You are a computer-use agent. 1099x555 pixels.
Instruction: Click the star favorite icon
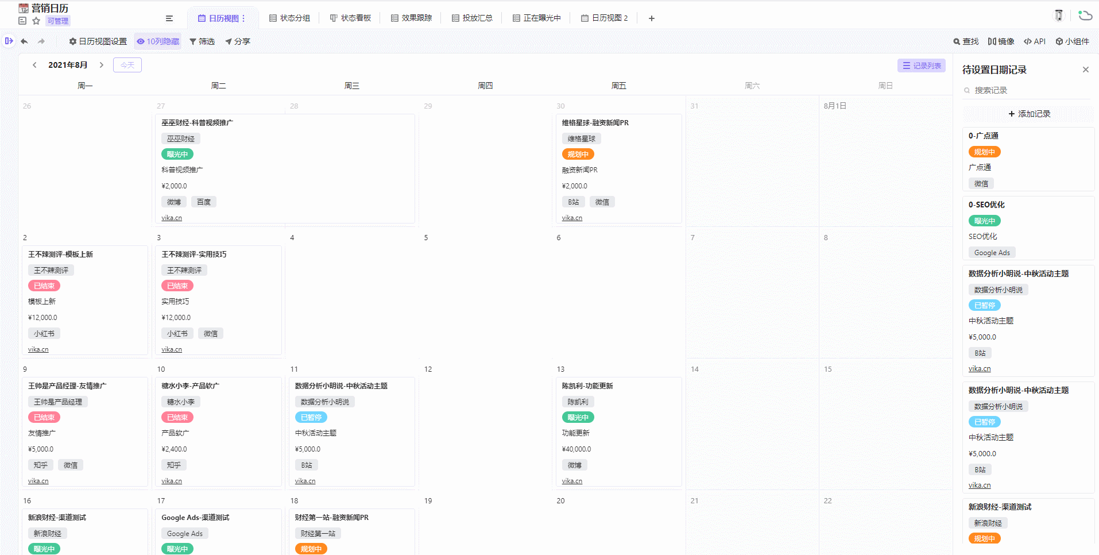click(36, 21)
